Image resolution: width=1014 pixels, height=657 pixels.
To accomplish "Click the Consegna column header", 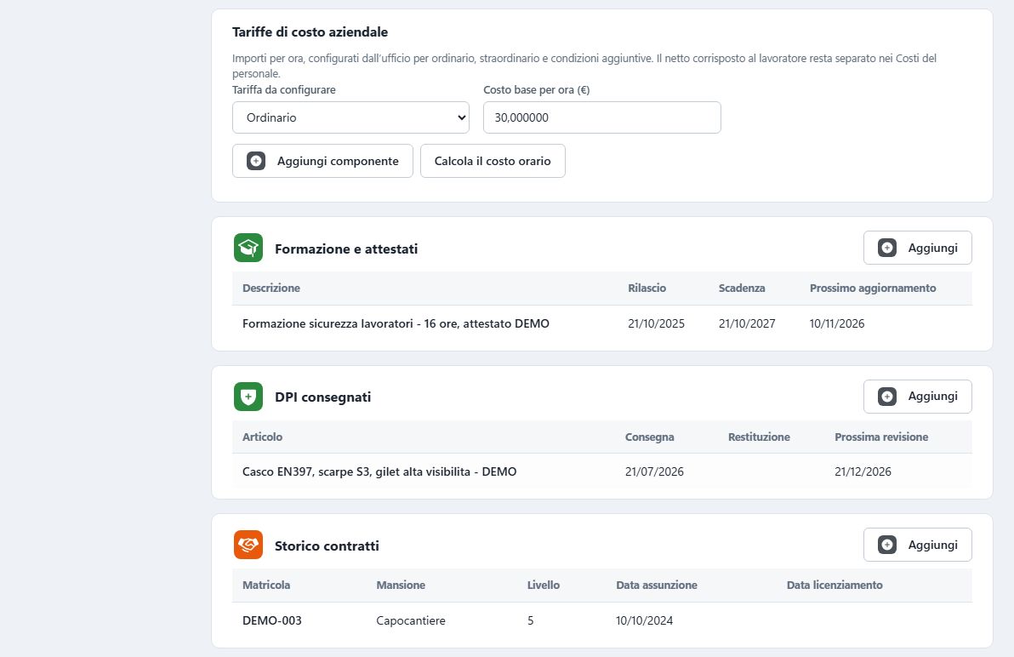I will click(x=649, y=437).
